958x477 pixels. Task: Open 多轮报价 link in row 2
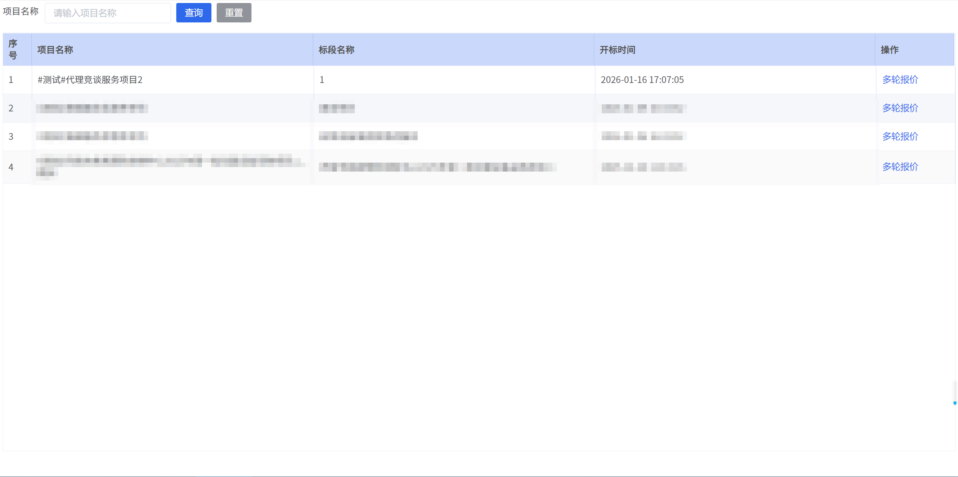(x=900, y=108)
